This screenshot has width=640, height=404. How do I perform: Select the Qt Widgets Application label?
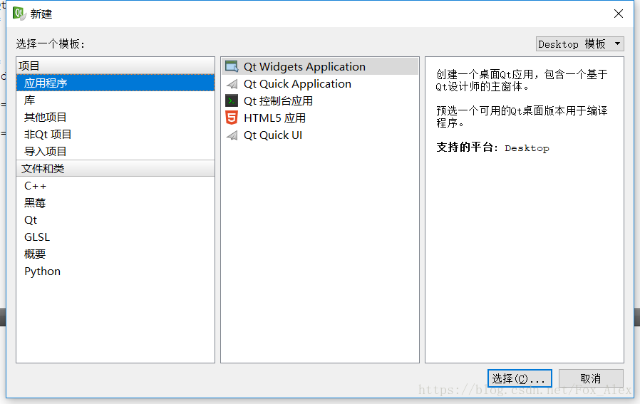[x=304, y=66]
